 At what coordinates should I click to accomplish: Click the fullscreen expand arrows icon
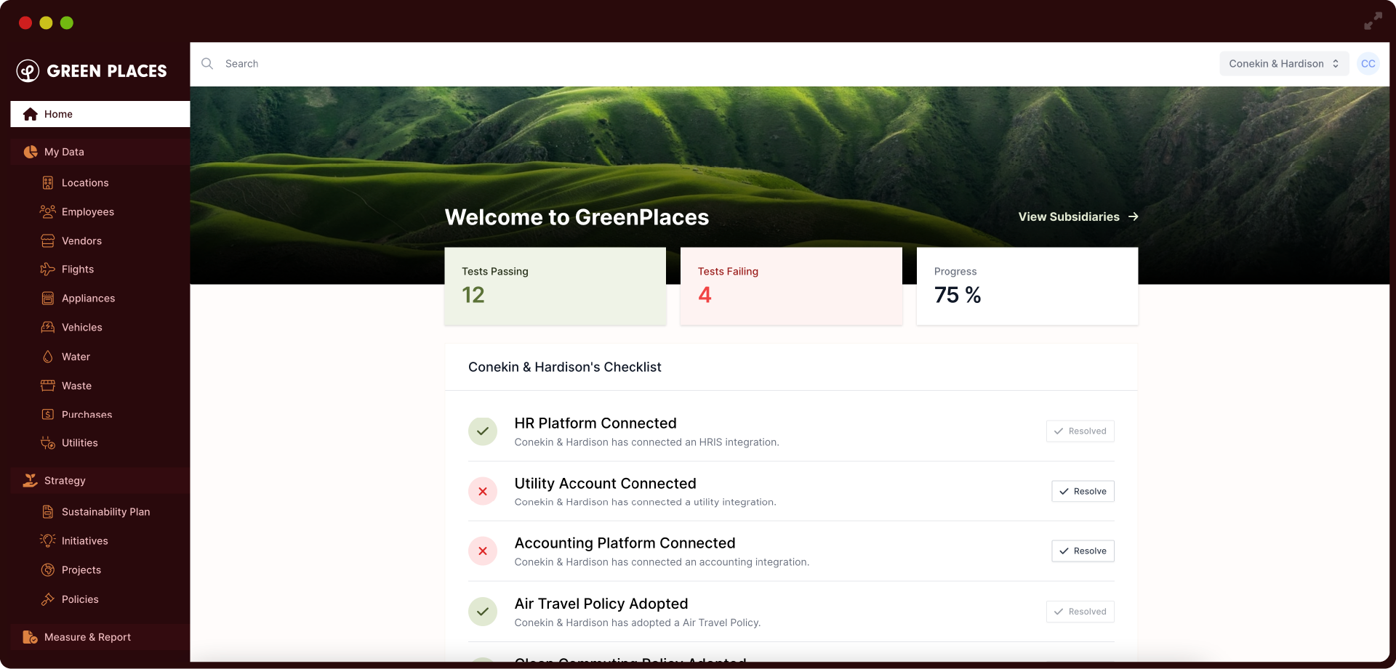1373,21
